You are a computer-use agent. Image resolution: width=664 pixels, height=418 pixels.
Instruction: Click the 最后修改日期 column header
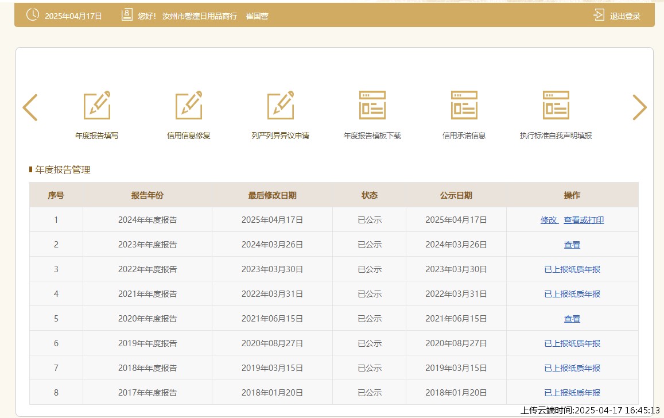pyautogui.click(x=272, y=195)
